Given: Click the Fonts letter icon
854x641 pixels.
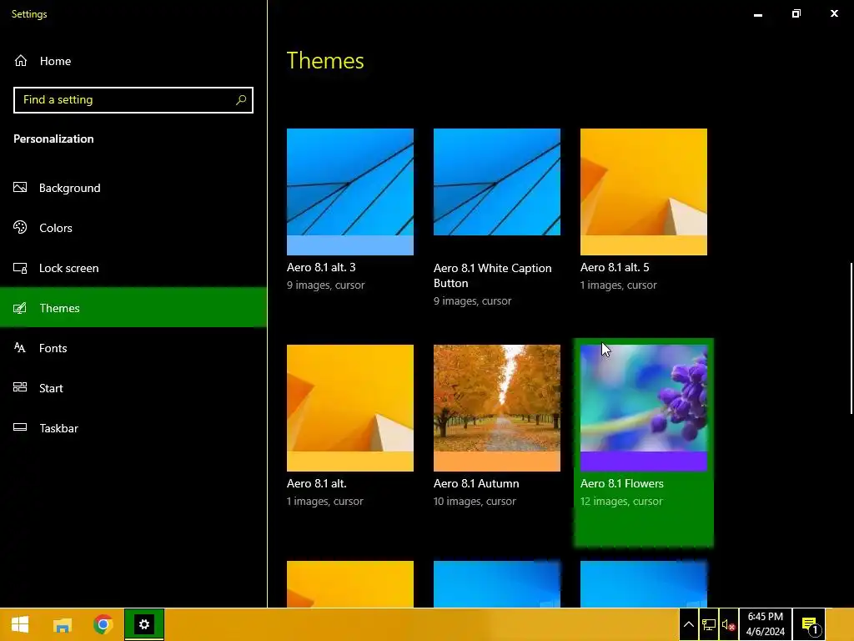Looking at the screenshot, I should click(20, 347).
